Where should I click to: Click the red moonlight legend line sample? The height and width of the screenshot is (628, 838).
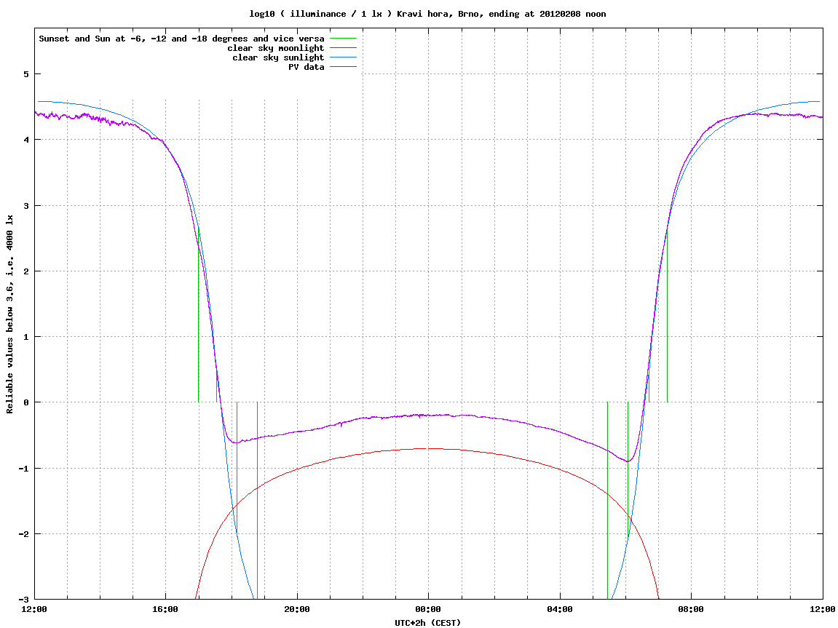pyautogui.click(x=343, y=48)
